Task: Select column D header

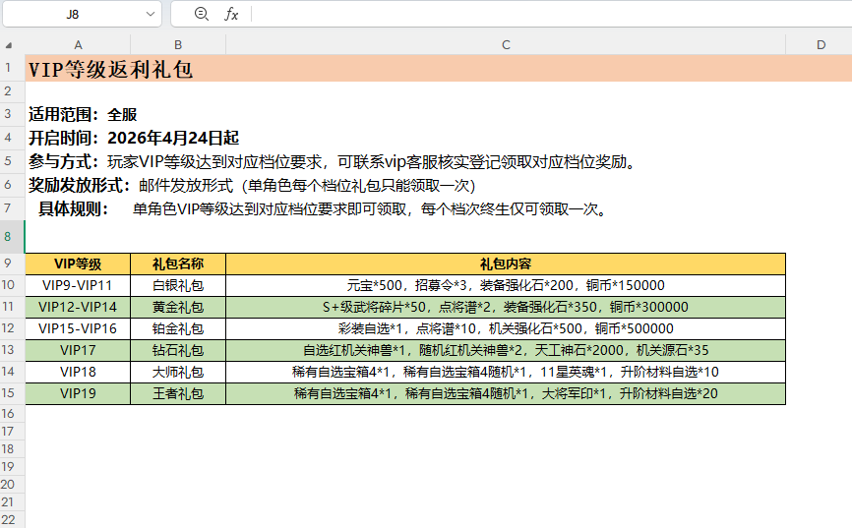Action: tap(820, 45)
